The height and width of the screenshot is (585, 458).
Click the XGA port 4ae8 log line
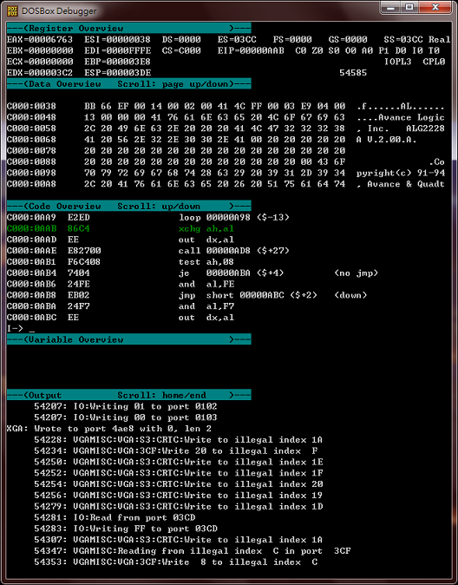point(109,429)
